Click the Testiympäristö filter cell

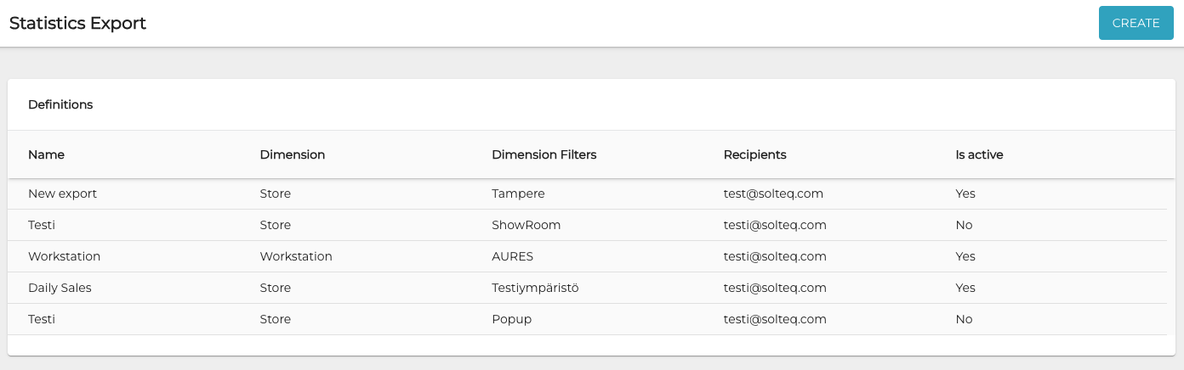(x=535, y=288)
